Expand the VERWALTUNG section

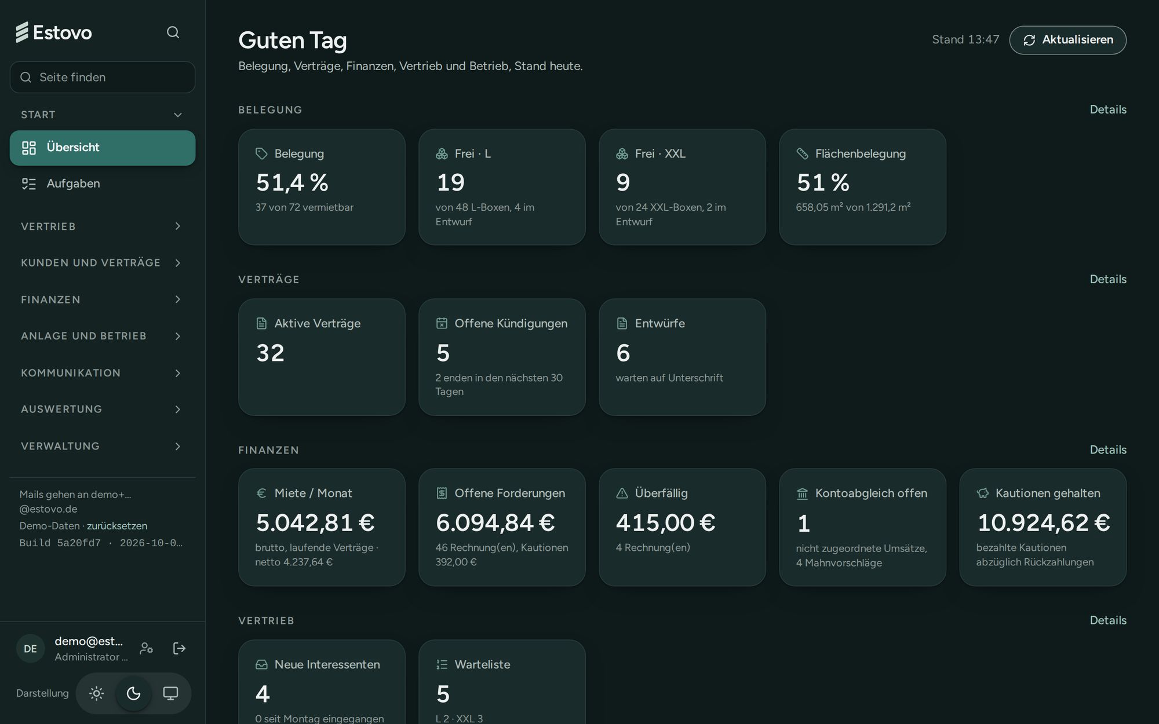[103, 446]
